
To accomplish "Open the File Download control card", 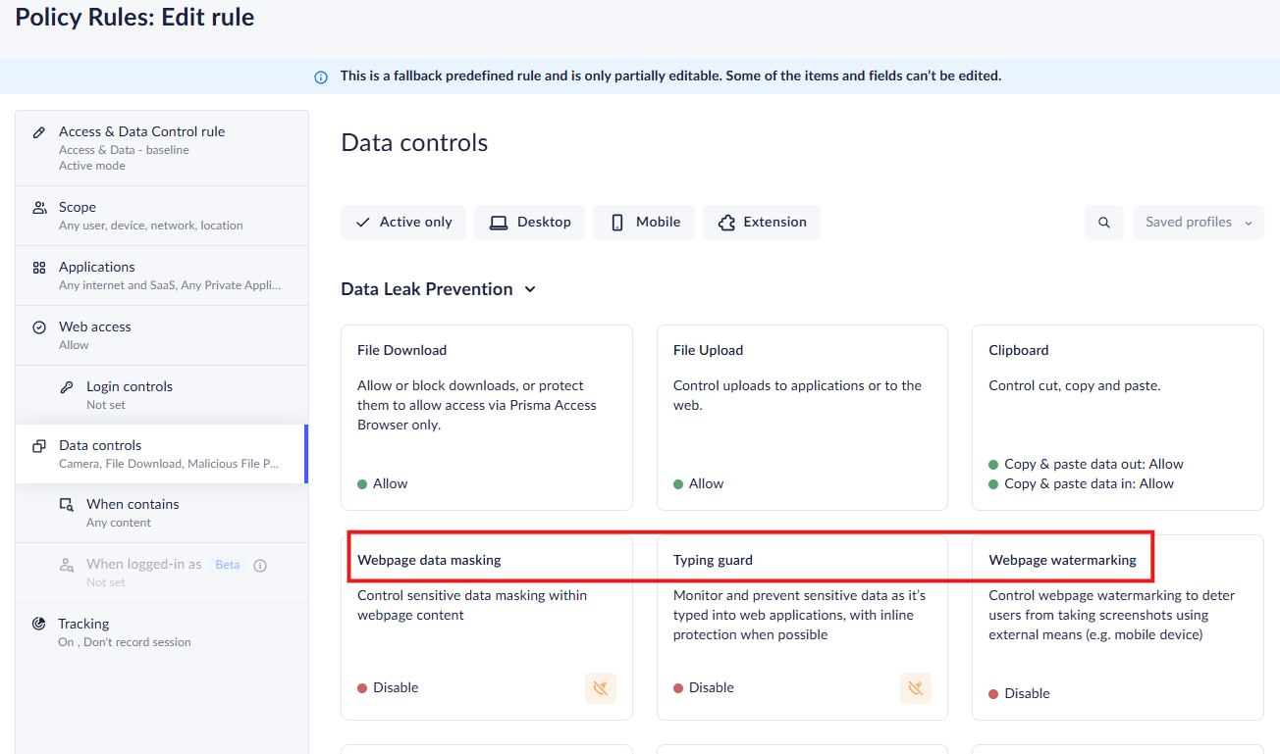I will pyautogui.click(x=486, y=417).
